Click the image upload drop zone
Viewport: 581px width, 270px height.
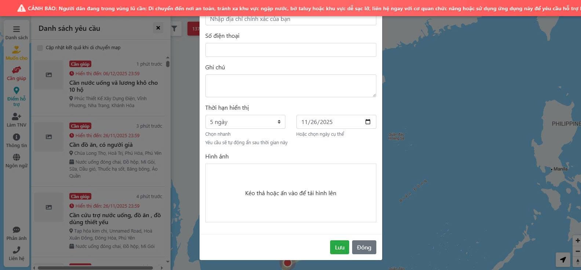pyautogui.click(x=290, y=193)
